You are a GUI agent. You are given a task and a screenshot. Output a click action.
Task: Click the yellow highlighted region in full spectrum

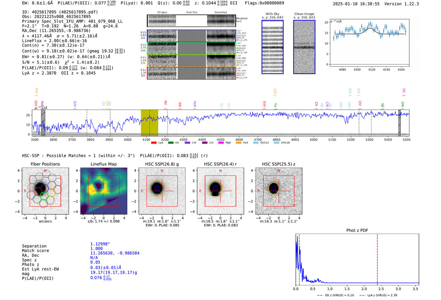tap(149, 123)
